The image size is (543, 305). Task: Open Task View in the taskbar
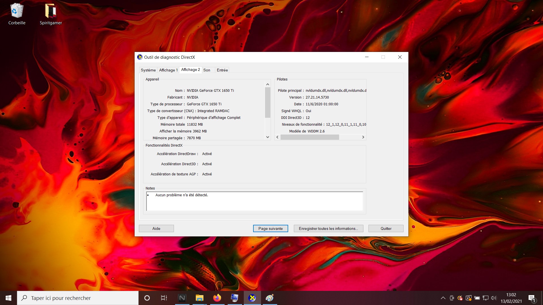164,298
